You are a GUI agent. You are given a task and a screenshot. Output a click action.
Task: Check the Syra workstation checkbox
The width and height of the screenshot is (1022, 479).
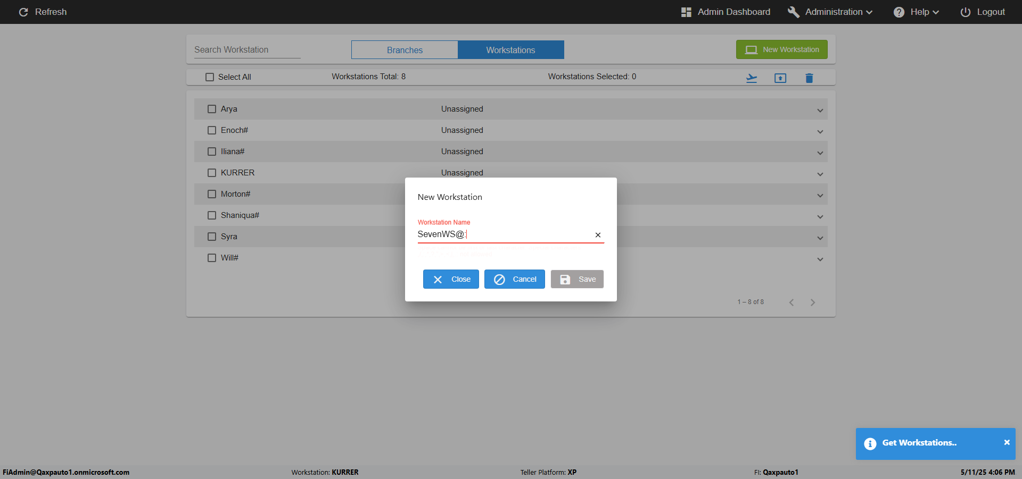pos(212,237)
